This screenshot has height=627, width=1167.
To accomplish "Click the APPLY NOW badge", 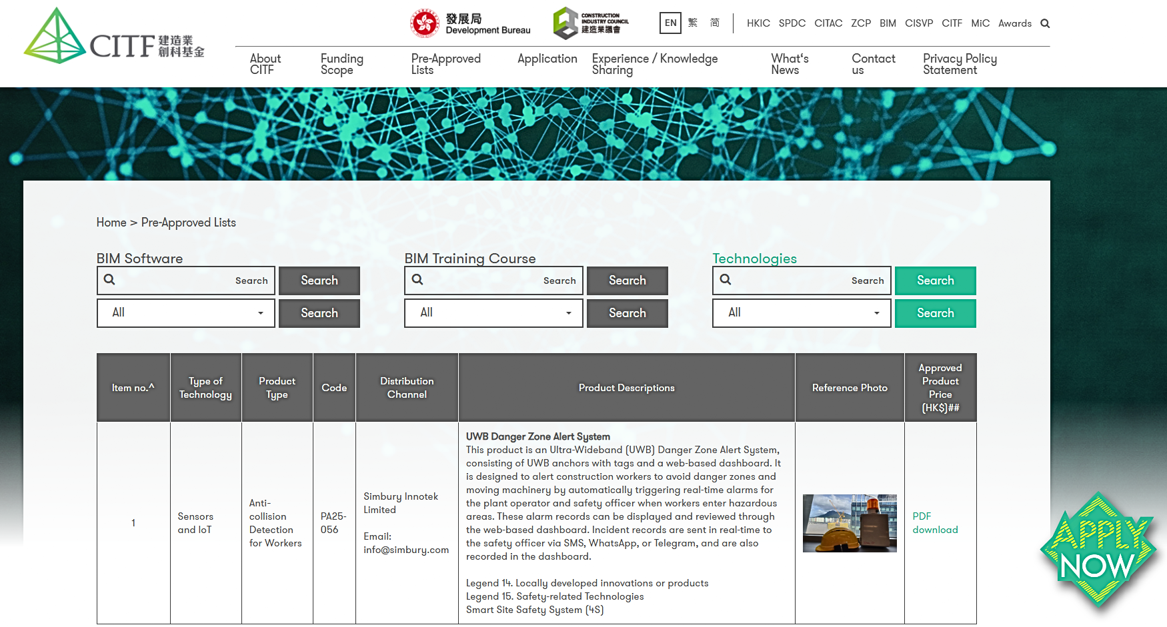I will (1098, 550).
